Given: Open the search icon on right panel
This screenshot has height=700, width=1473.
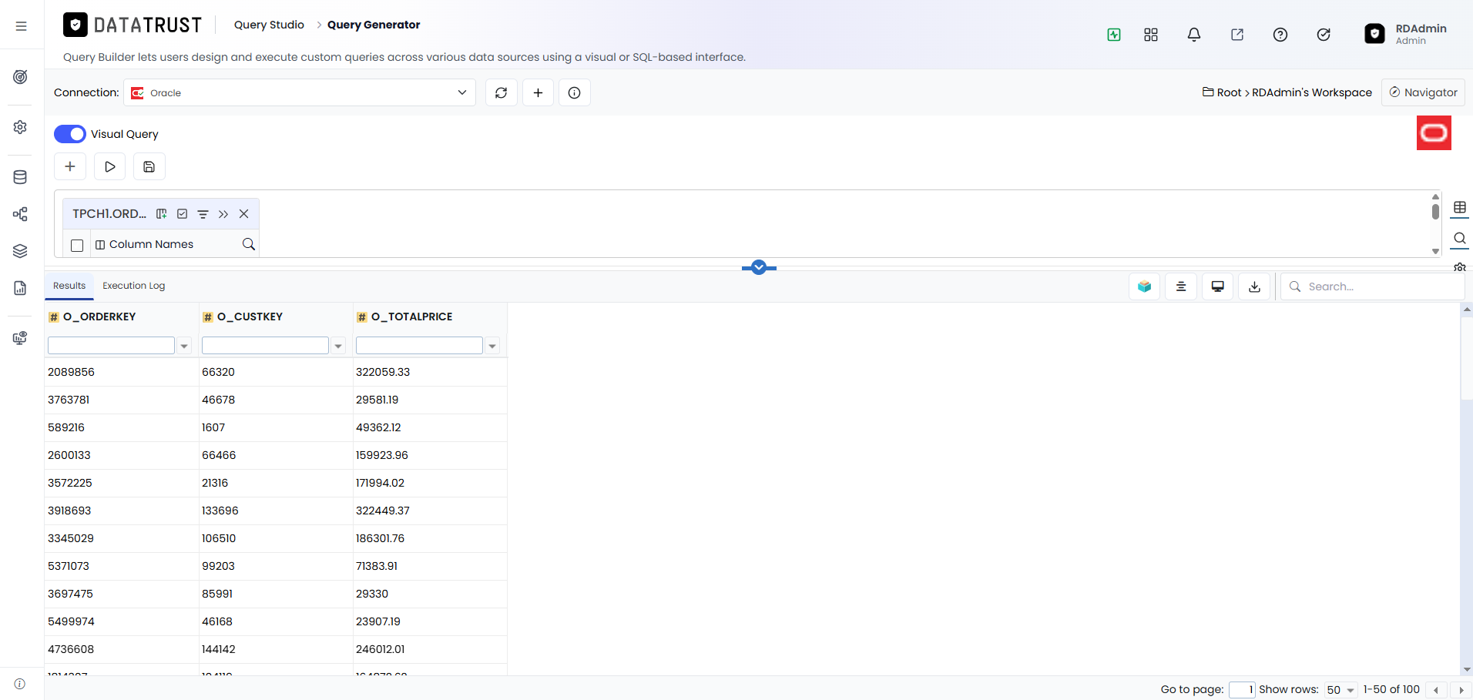Looking at the screenshot, I should click(1460, 238).
